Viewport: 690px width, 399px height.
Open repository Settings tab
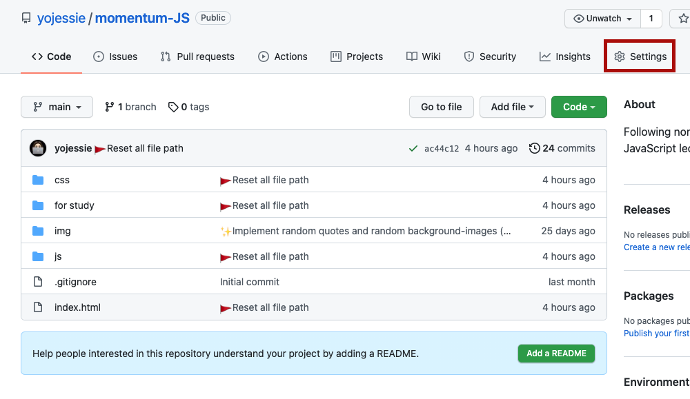point(640,57)
